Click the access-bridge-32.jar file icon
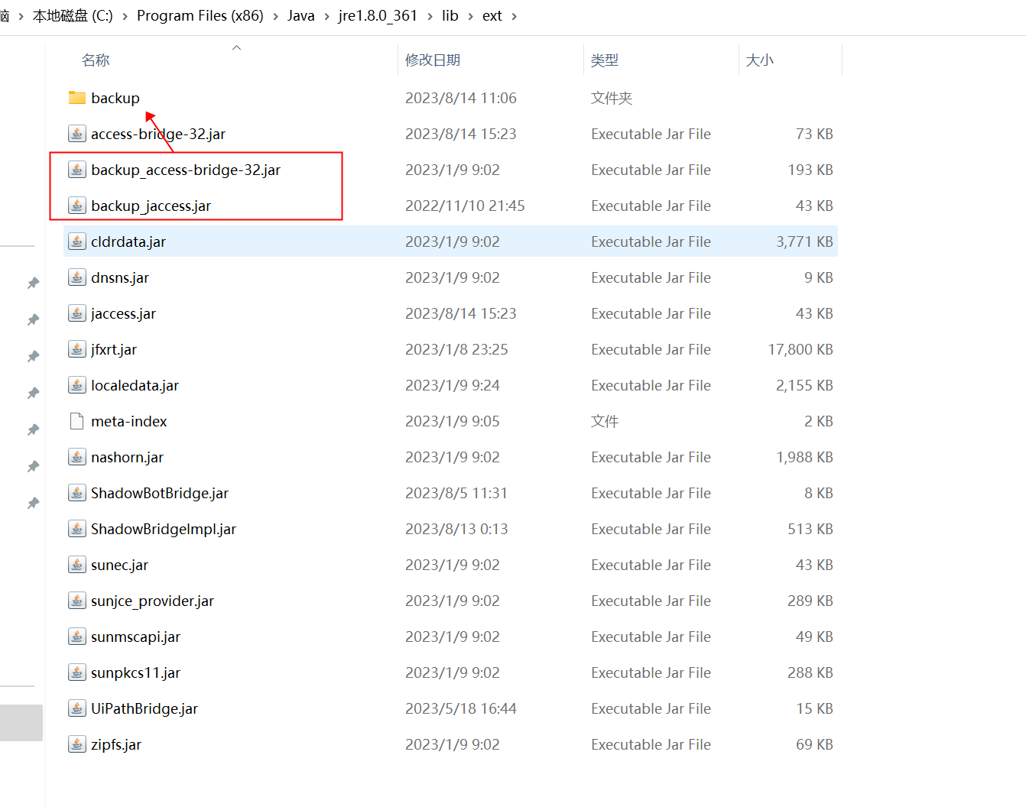The image size is (1026, 810). point(76,134)
